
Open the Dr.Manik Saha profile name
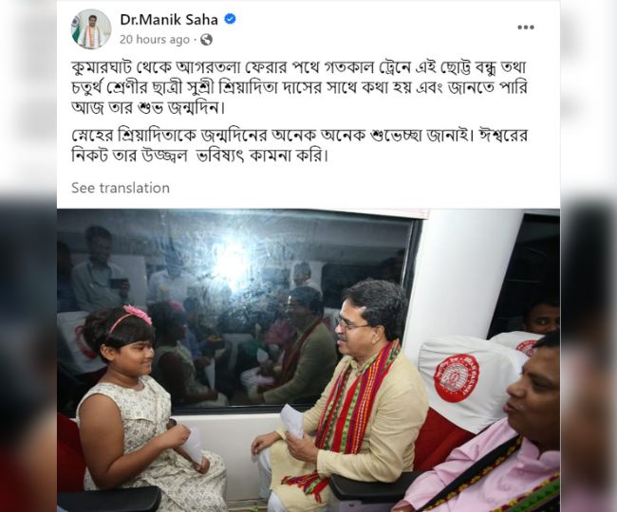coord(169,19)
